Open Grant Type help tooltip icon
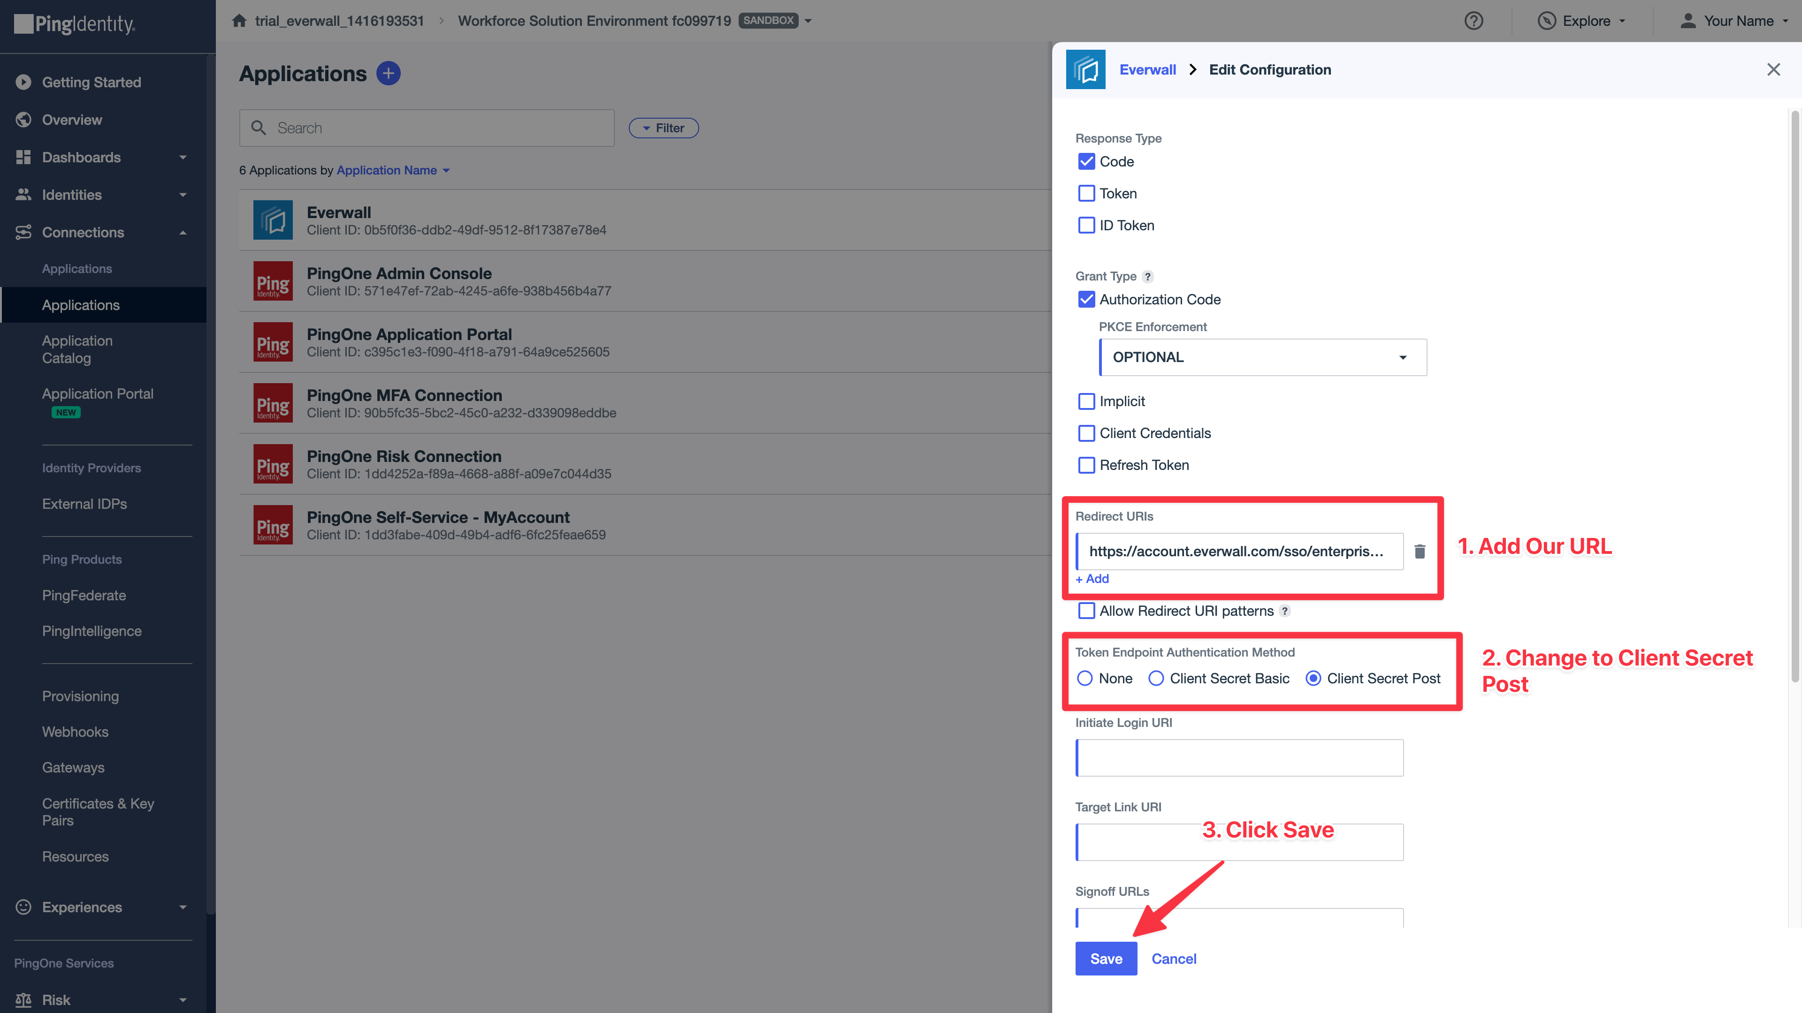The height and width of the screenshot is (1013, 1802). coord(1147,276)
